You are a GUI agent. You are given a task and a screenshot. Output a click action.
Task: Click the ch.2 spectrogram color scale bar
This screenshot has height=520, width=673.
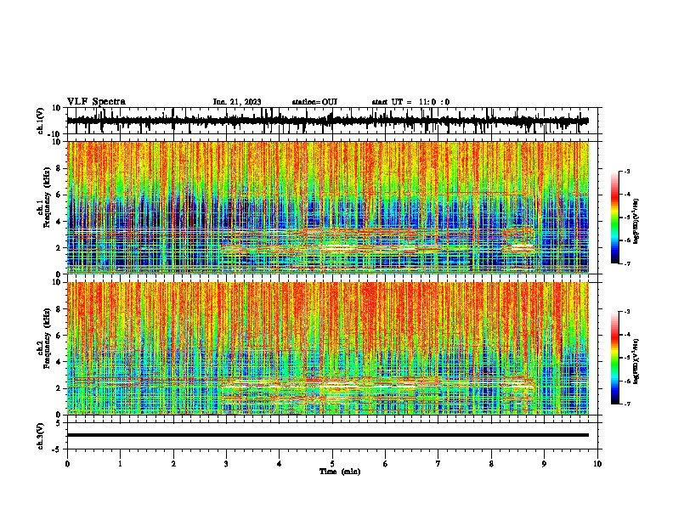coord(614,358)
